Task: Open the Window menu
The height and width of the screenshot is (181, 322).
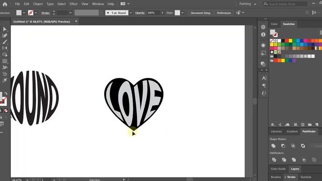Action: coord(98,4)
